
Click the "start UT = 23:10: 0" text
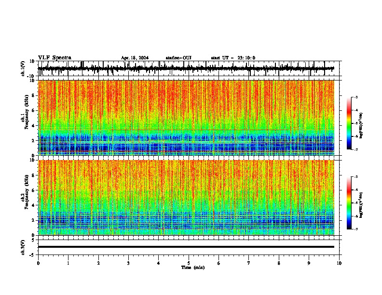coord(233,58)
